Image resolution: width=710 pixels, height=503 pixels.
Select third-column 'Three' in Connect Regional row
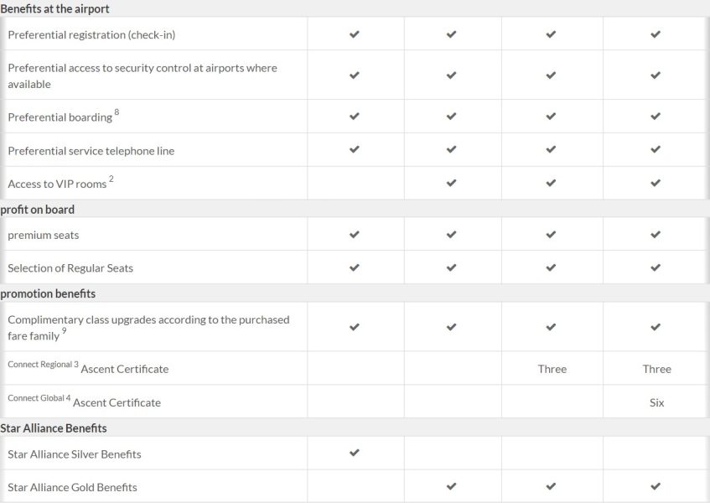tap(552, 369)
